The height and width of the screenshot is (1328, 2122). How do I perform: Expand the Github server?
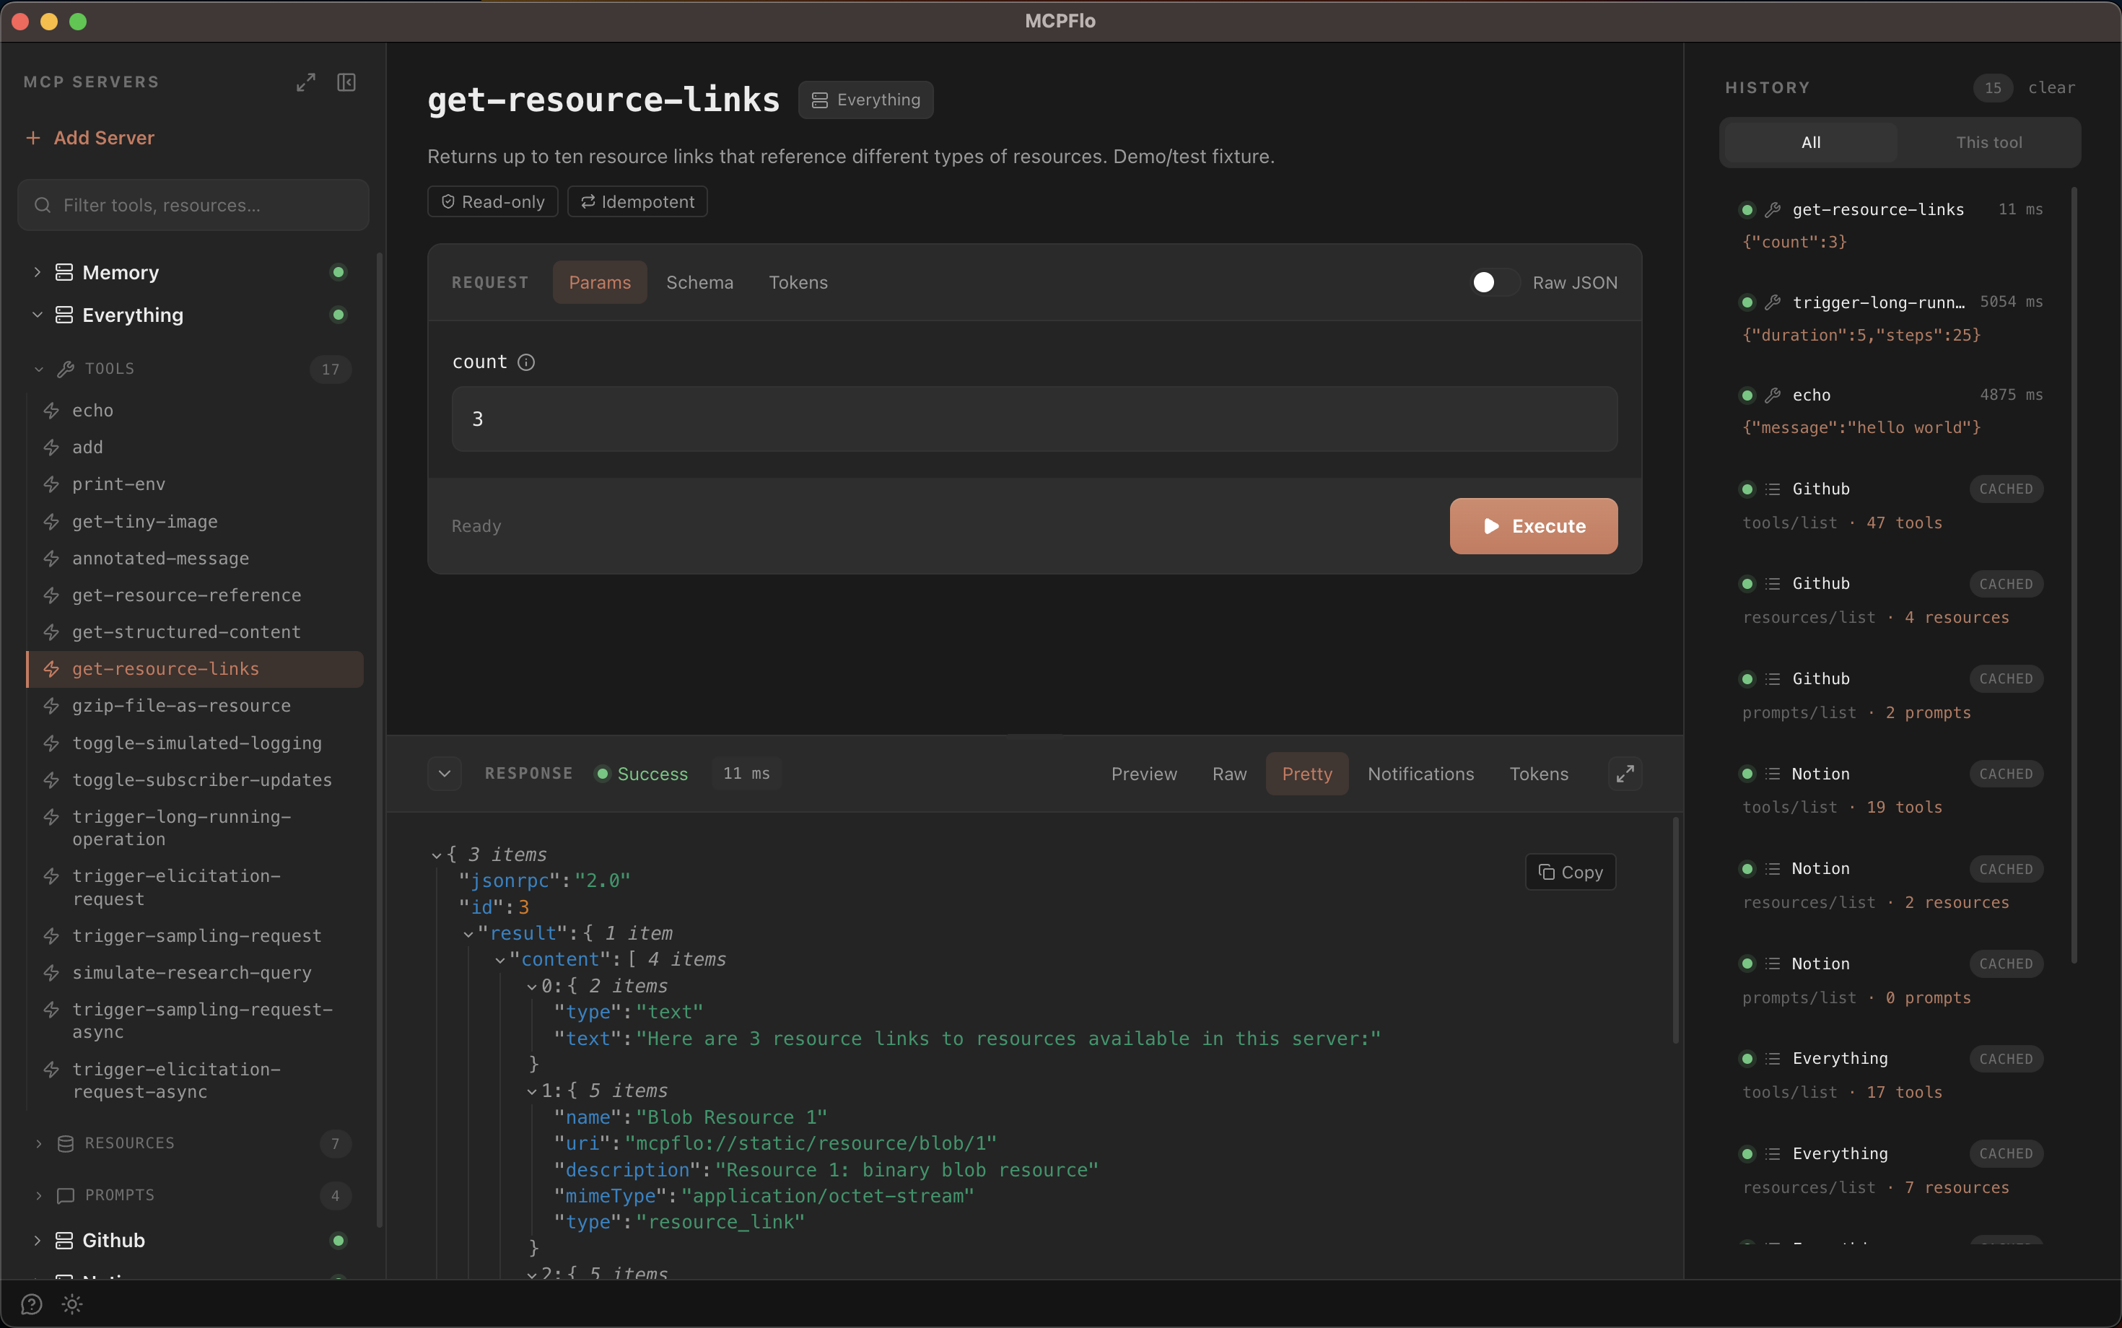[x=37, y=1240]
